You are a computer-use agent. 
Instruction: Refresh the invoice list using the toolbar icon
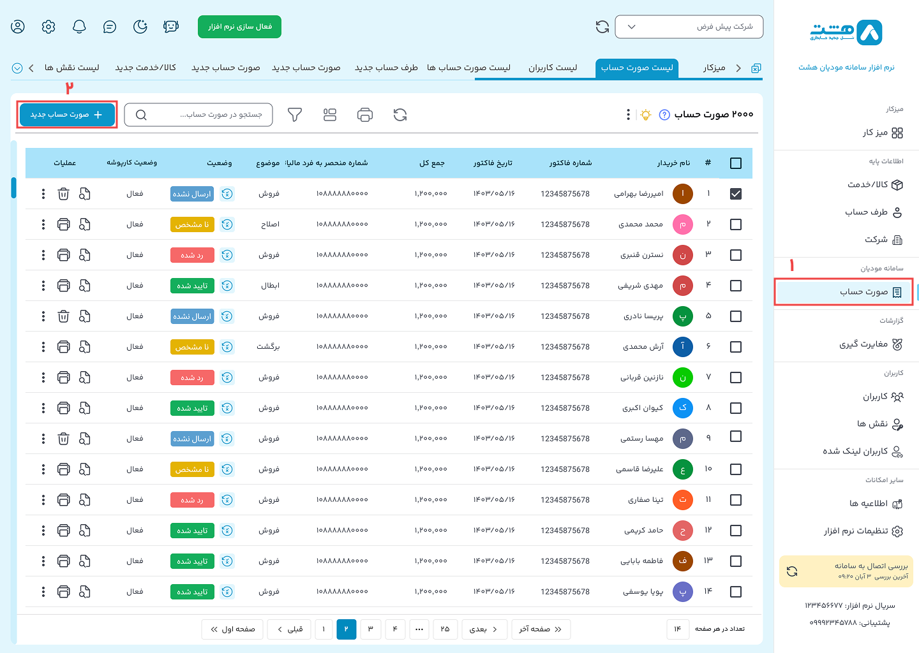(x=400, y=115)
